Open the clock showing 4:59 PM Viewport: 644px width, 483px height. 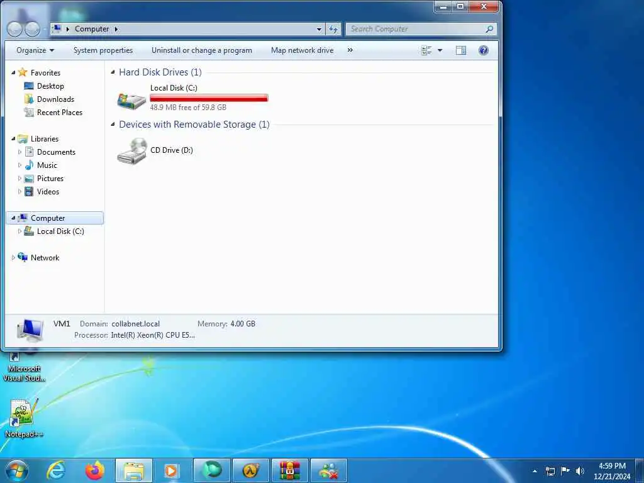click(x=612, y=471)
